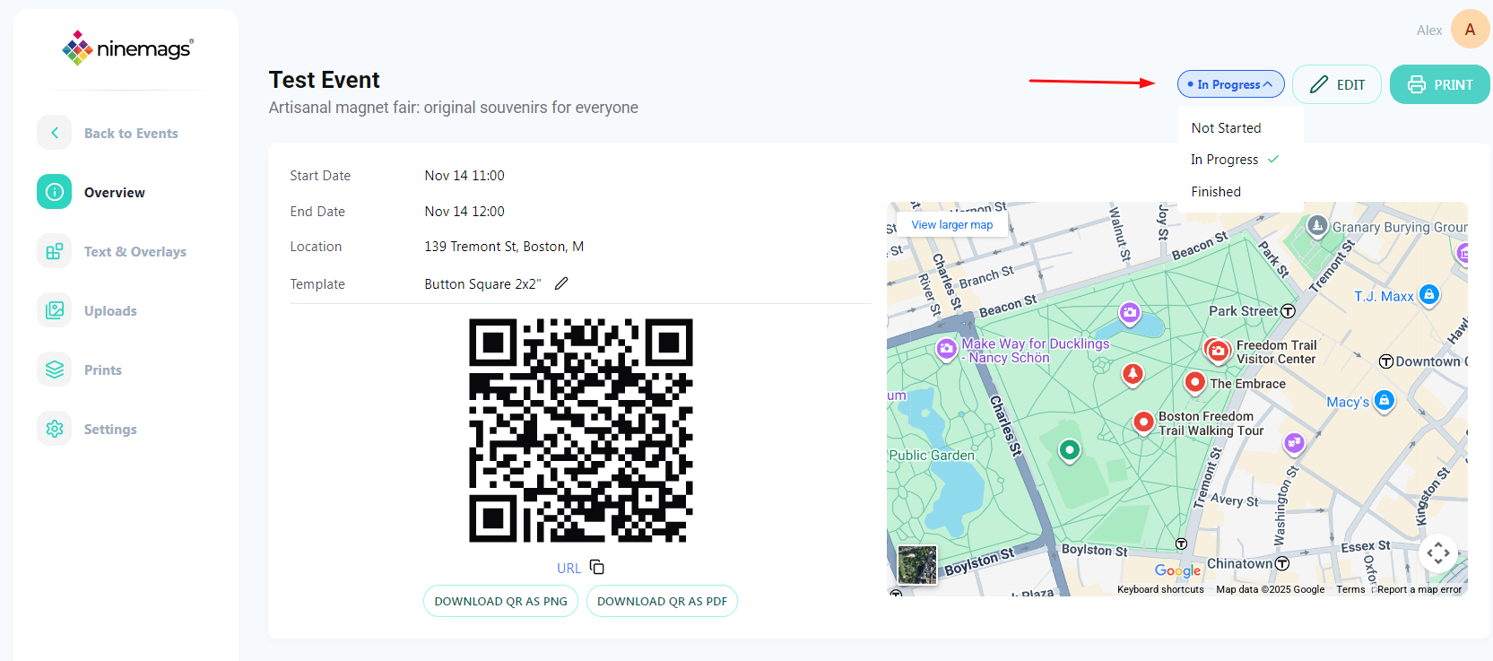Click the Back to Events arrow icon

click(x=55, y=133)
